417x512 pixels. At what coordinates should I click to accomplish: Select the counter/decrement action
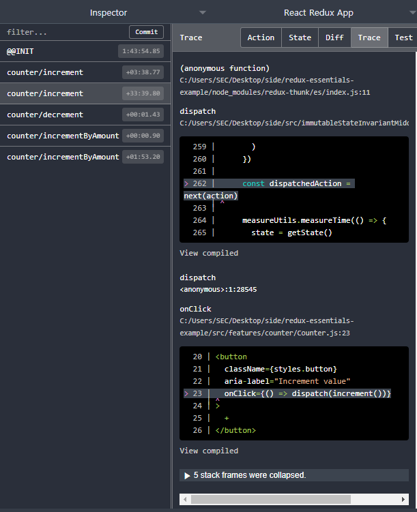click(x=85, y=115)
